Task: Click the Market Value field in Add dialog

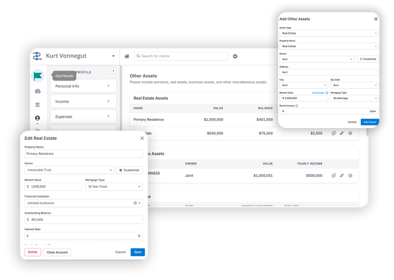Action: point(304,98)
